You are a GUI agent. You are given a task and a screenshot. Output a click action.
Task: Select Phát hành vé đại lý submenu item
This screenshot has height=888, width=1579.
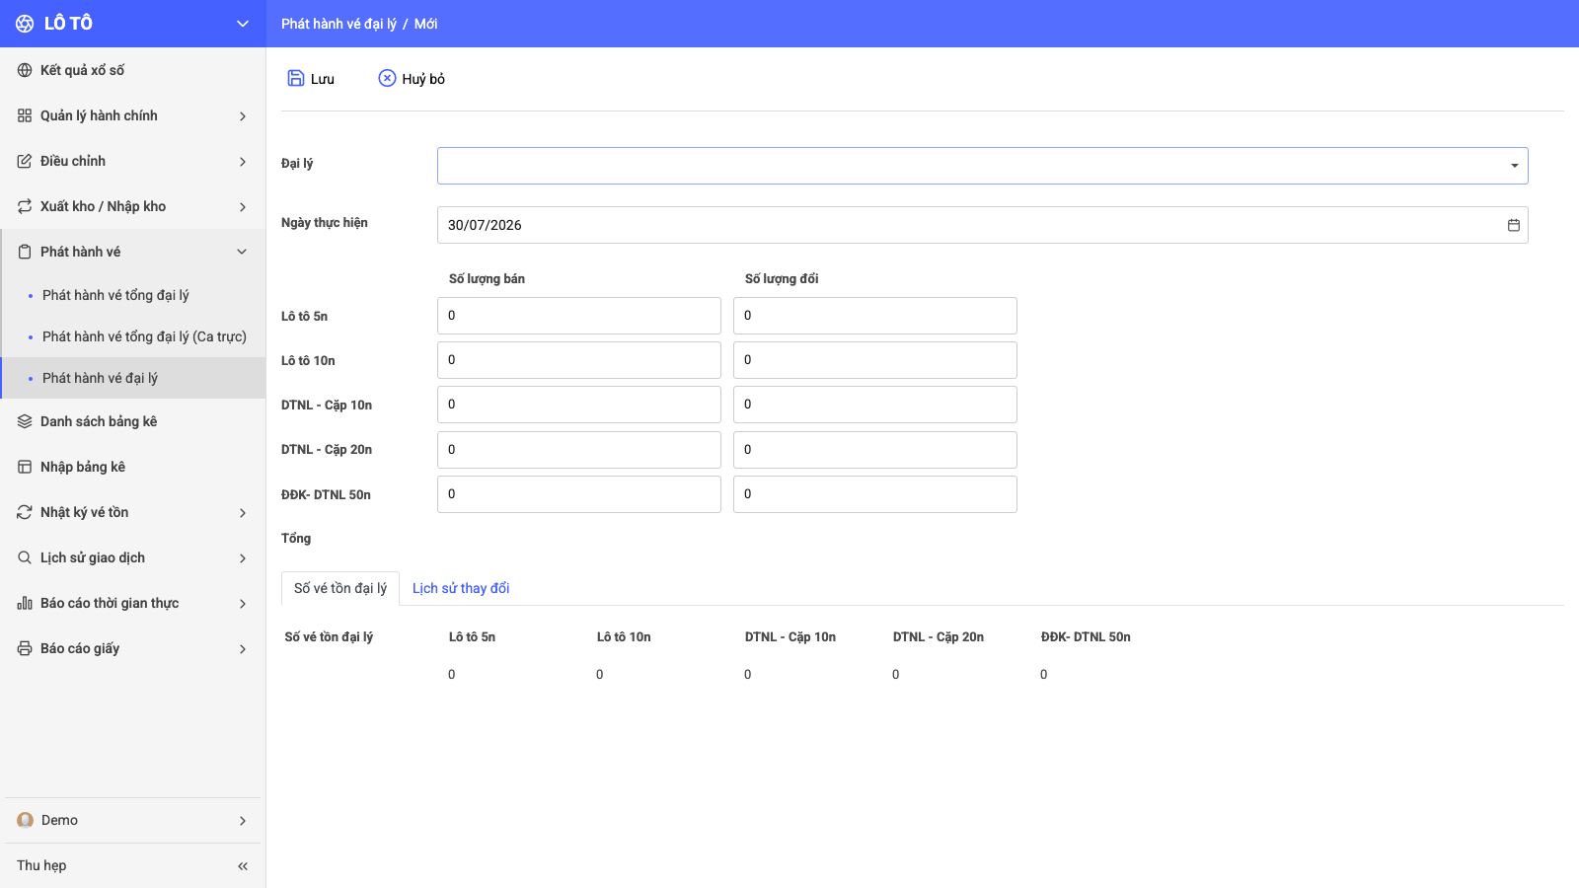coord(133,378)
